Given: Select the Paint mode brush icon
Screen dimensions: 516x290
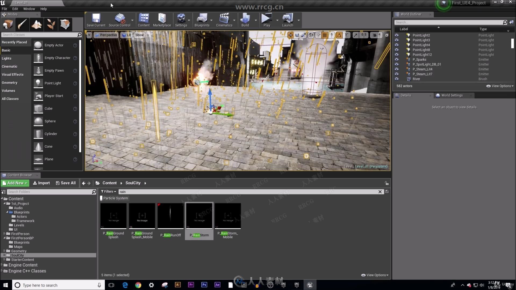Looking at the screenshot, I should point(22,24).
